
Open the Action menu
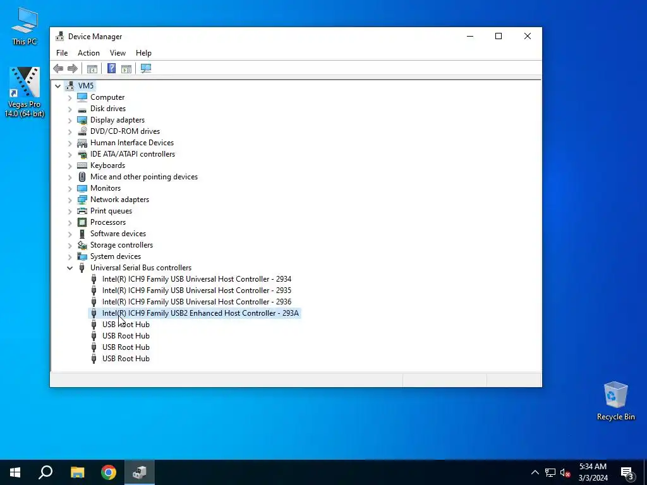click(x=88, y=53)
